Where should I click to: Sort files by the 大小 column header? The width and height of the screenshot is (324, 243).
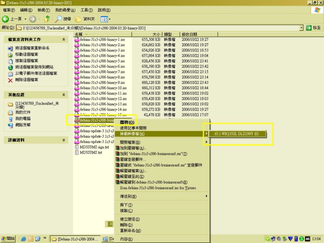147,34
